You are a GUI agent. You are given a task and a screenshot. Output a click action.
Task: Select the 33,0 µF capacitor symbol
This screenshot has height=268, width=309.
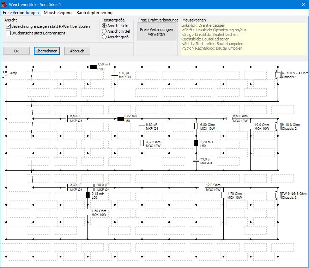click(x=196, y=161)
